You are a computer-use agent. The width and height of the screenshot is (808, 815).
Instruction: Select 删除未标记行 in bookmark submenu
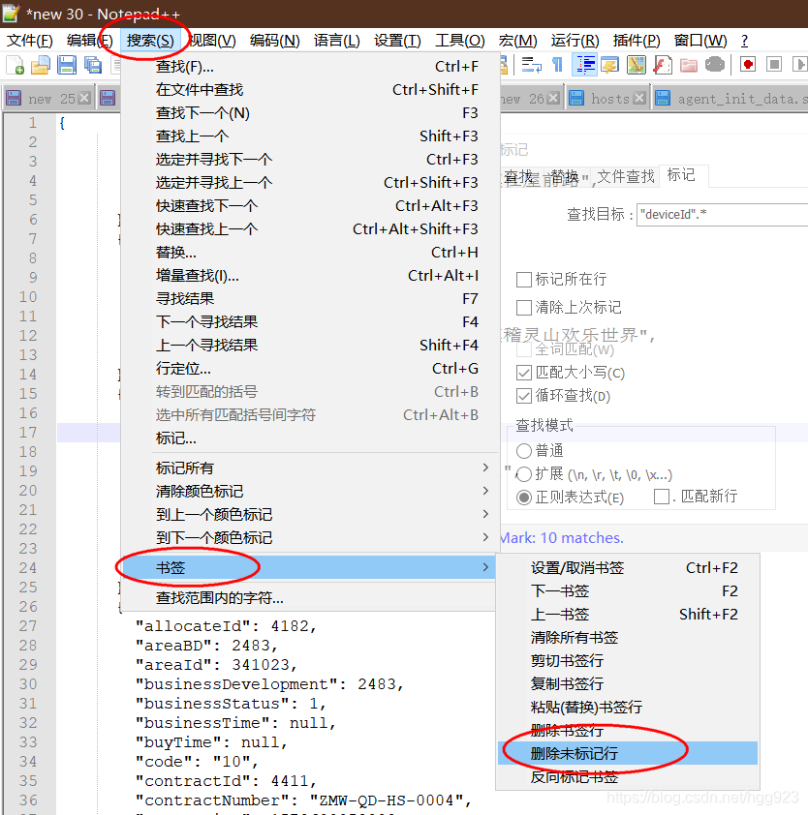click(628, 753)
